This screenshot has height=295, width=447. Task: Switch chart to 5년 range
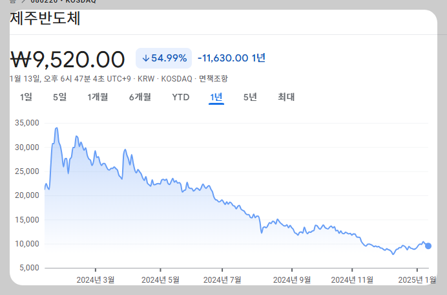point(250,97)
